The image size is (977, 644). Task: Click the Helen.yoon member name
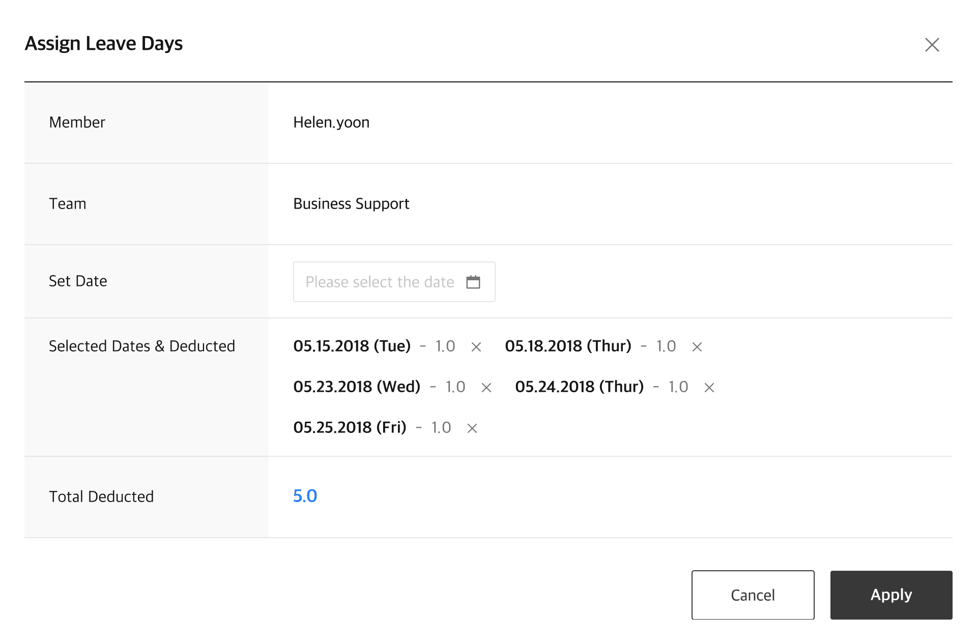click(x=331, y=122)
